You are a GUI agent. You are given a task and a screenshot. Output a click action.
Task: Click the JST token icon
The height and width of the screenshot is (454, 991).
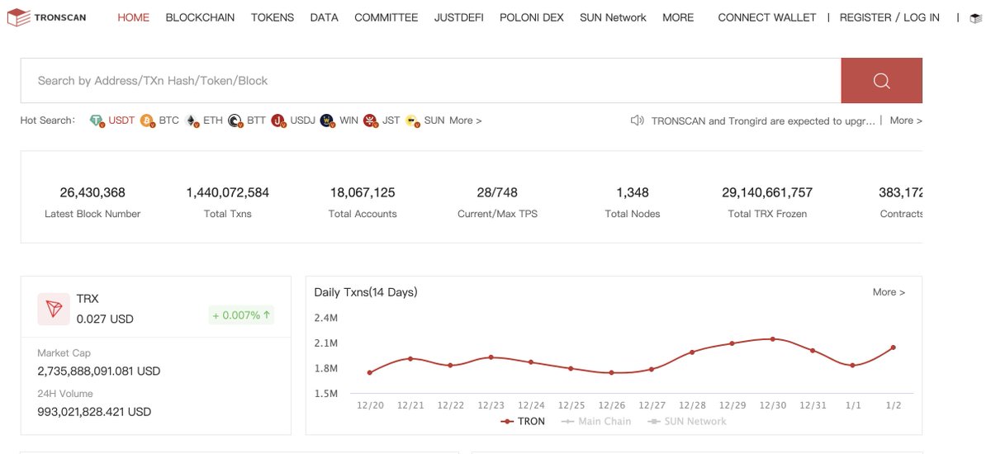pos(371,121)
